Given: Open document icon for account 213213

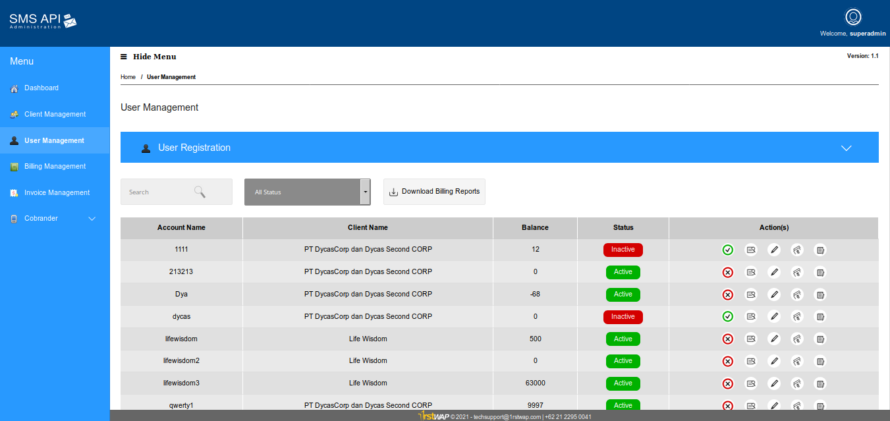Looking at the screenshot, I should click(x=820, y=272).
